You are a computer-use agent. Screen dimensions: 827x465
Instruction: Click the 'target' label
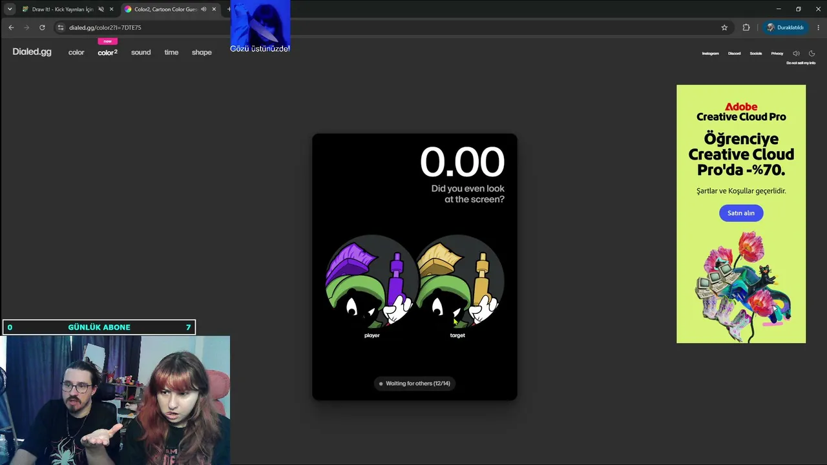click(457, 335)
